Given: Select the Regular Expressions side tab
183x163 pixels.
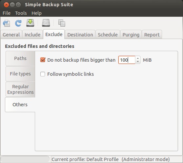Looking at the screenshot, I should point(20,89).
